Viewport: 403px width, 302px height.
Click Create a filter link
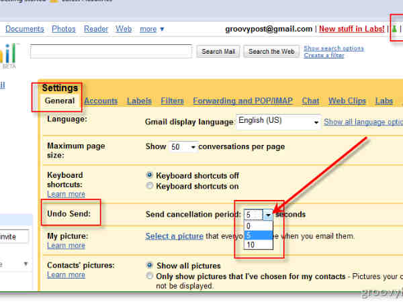point(324,55)
